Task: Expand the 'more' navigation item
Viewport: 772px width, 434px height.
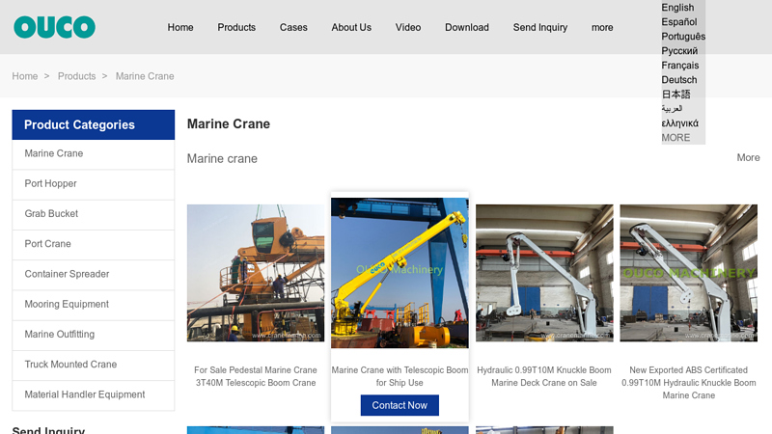Action: (x=602, y=28)
